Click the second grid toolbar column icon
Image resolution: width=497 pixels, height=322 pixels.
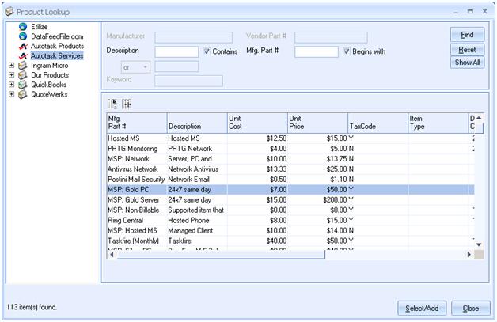[x=127, y=104]
